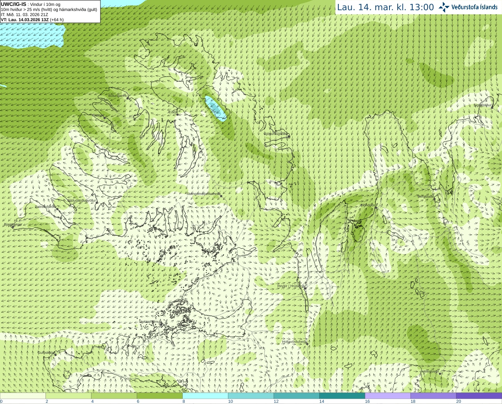The height and width of the screenshot is (404, 502).
Task: Click the VT: Lau. 14.03.2026 13Z line
Action: (32, 20)
